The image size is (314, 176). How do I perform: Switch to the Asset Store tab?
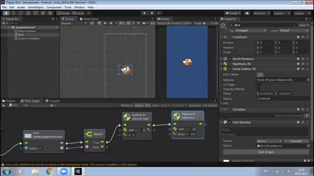click(89, 19)
